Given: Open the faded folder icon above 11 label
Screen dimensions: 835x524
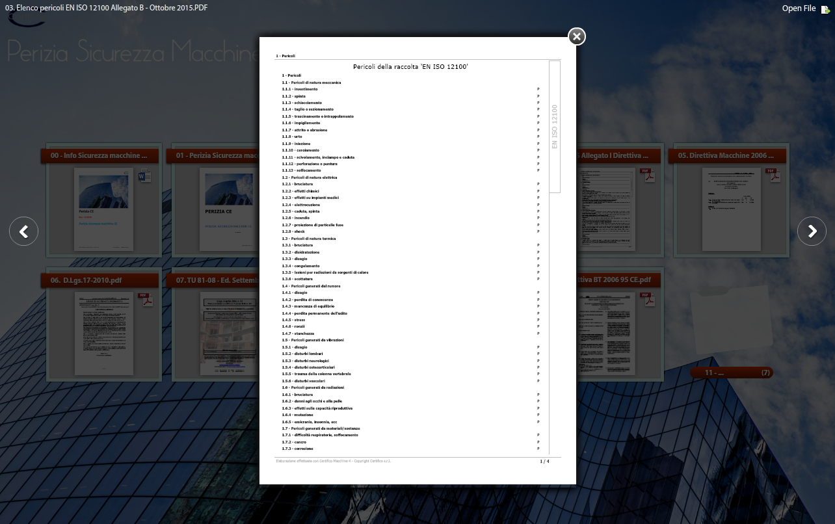Looking at the screenshot, I should pos(730,319).
